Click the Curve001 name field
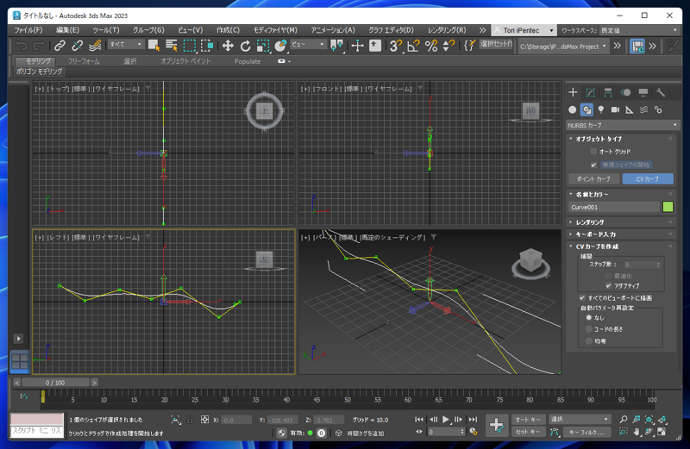This screenshot has width=690, height=449. pyautogui.click(x=614, y=207)
